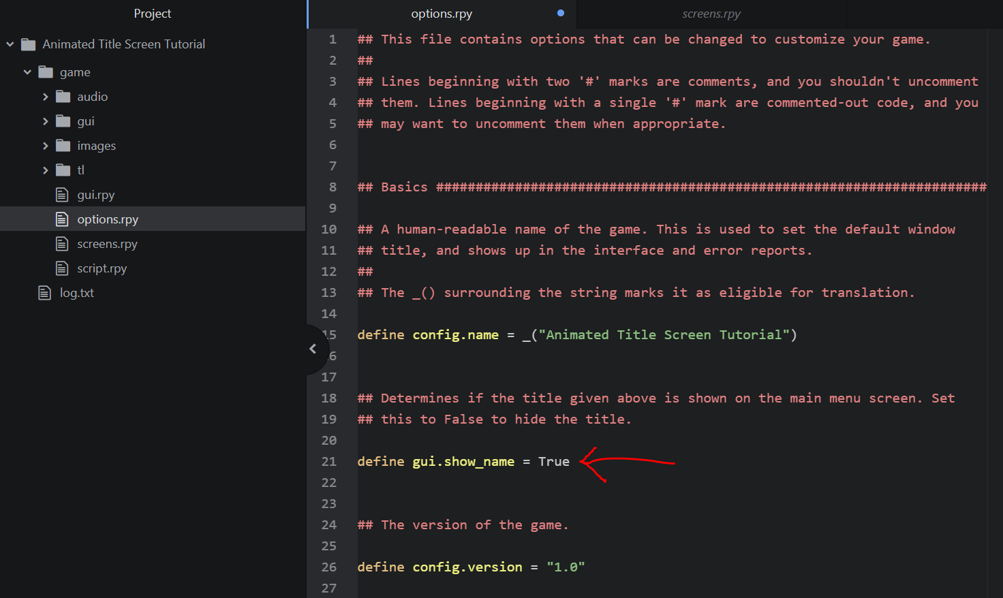The width and height of the screenshot is (1003, 598).
Task: Click the comment "## The version of the game."
Action: (463, 525)
